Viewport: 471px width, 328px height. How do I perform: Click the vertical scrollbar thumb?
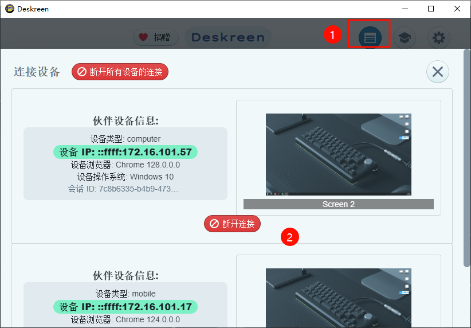click(467, 158)
